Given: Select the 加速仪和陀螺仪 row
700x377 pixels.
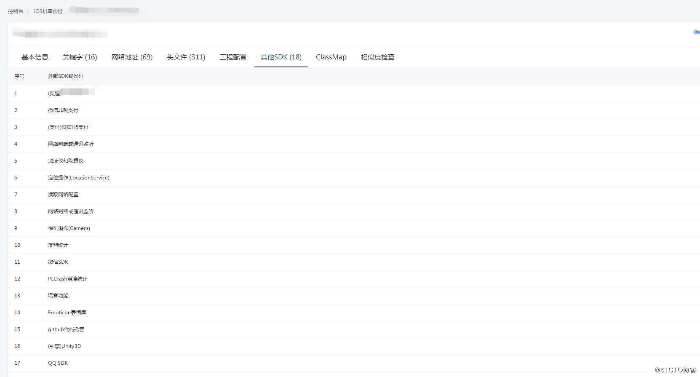Looking at the screenshot, I should (354, 161).
